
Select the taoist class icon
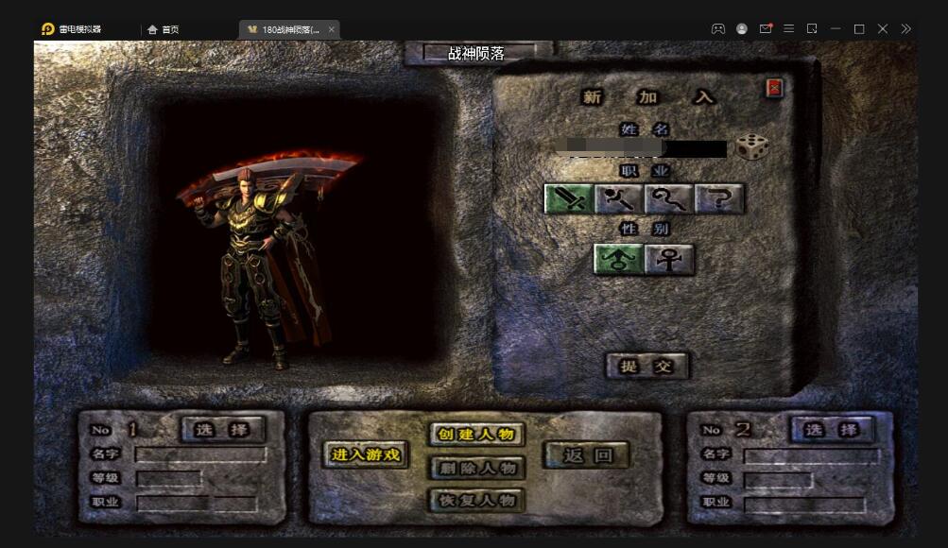pos(668,198)
